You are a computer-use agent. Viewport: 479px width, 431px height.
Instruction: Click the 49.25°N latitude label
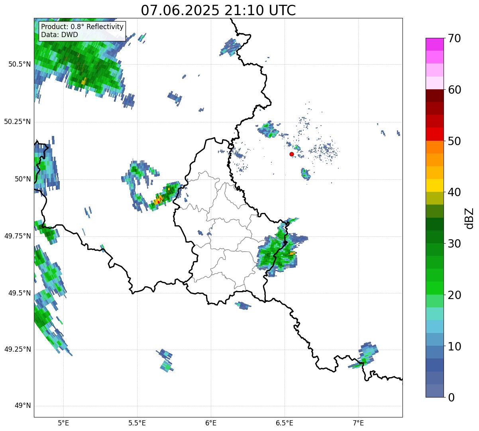click(17, 350)
